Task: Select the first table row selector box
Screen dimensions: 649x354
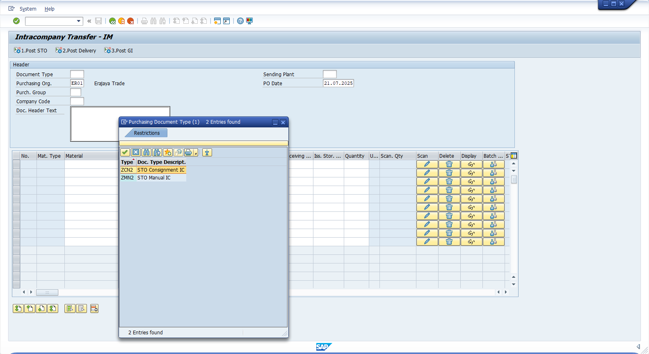Action: click(x=16, y=164)
